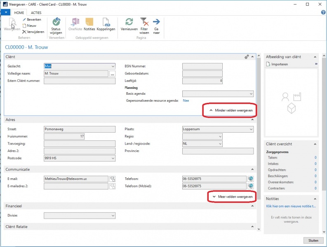
Task: Expand Importeren double-chevron overflow
Action: pyautogui.click(x=316, y=64)
